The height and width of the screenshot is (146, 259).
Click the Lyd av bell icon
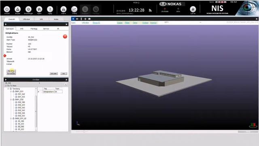(193, 9)
